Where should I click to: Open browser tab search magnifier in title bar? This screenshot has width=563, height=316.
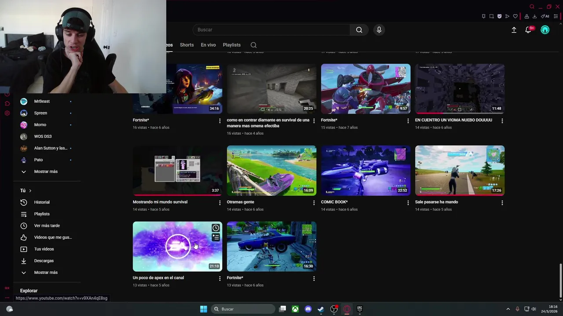tap(532, 7)
